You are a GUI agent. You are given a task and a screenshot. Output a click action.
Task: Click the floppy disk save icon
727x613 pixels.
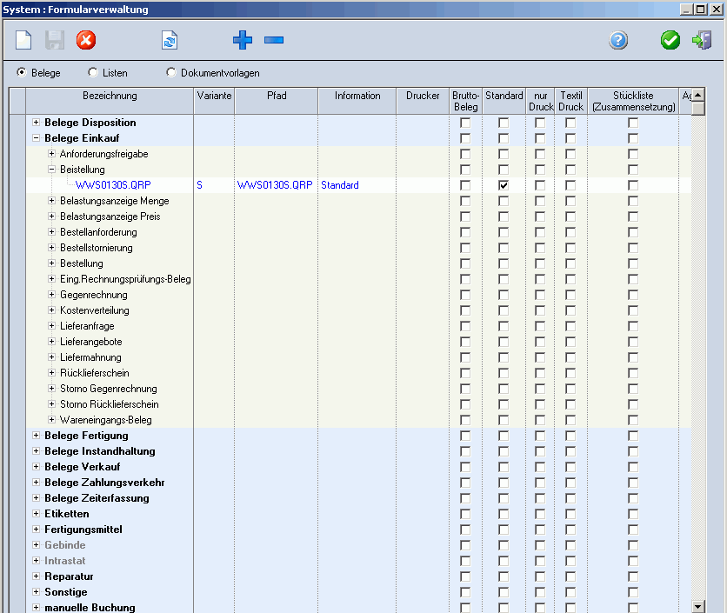pos(55,40)
